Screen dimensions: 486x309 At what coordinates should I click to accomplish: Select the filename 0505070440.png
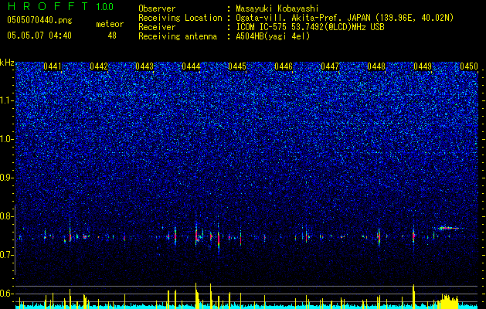pyautogui.click(x=39, y=21)
